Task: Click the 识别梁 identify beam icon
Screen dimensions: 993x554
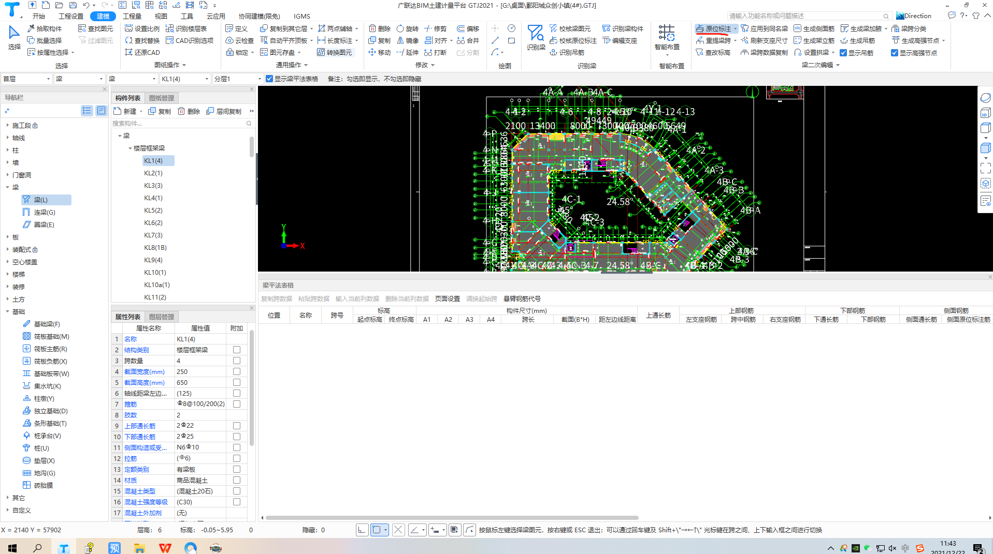Action: coord(536,37)
